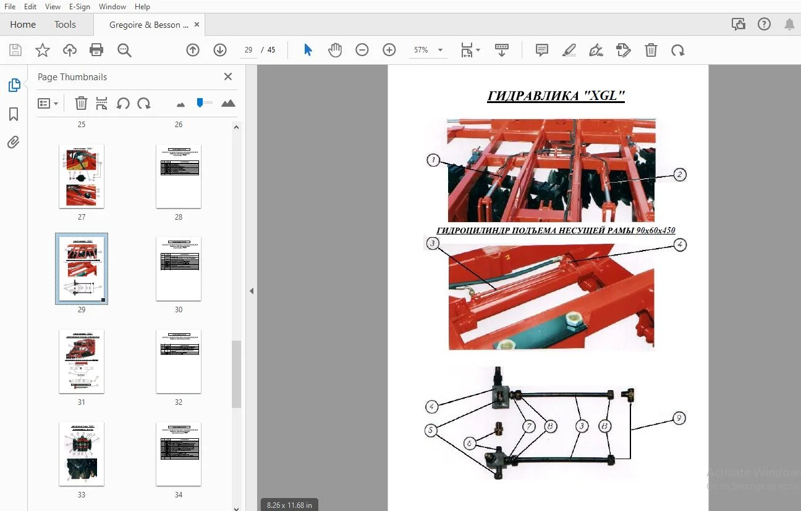The height and width of the screenshot is (511, 801).
Task: Show the Attachments paperclip pane
Action: tap(14, 143)
